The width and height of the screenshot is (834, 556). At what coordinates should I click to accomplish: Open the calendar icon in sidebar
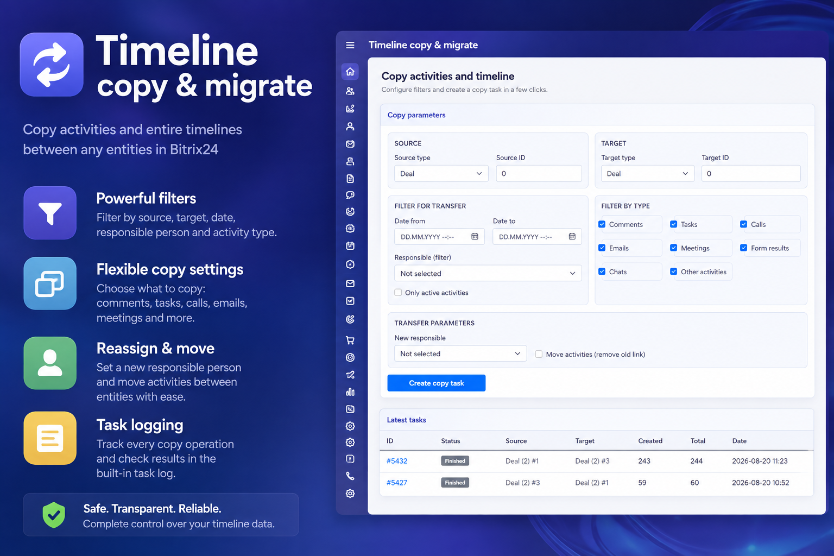click(x=350, y=246)
